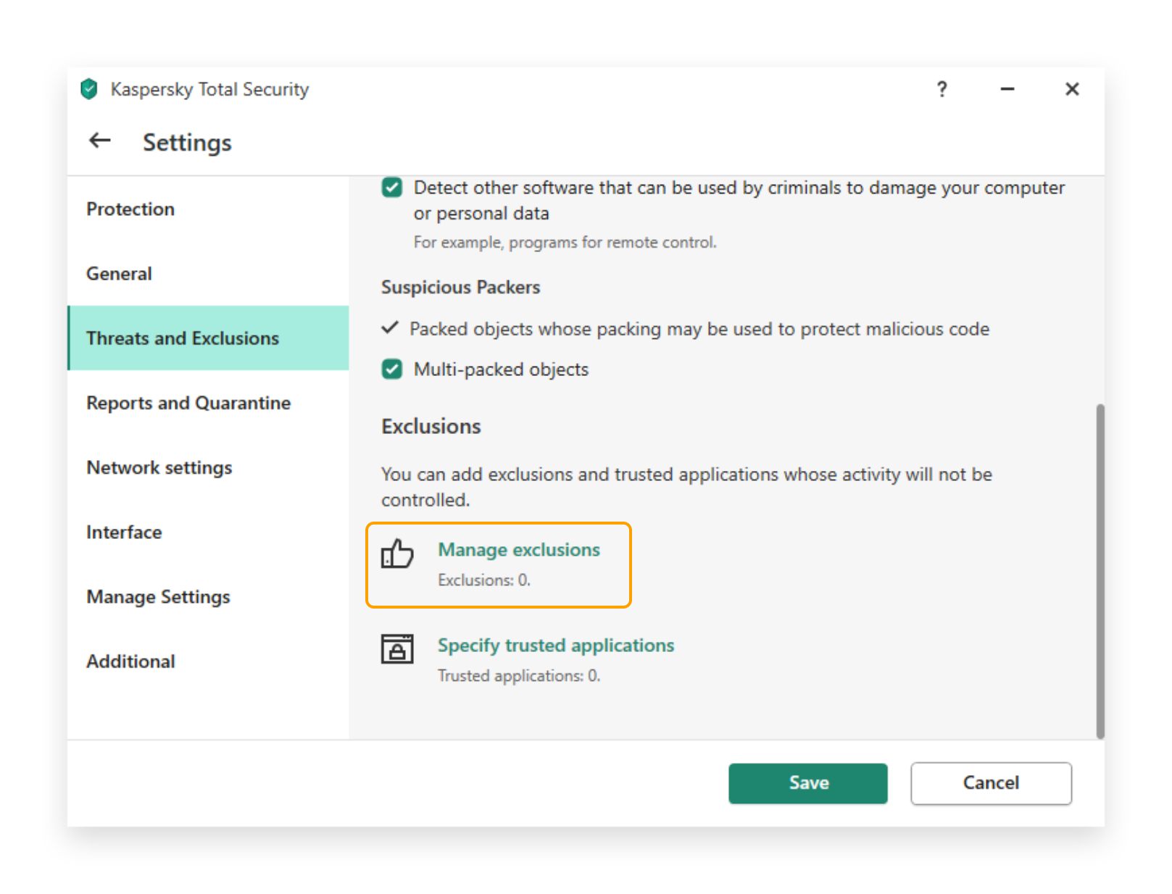Click the Trusted applications: 0. text
The image size is (1172, 894).
click(519, 676)
